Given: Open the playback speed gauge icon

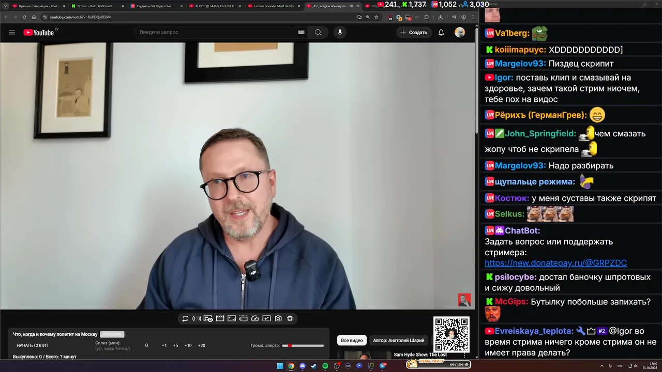Looking at the screenshot, I should 254,319.
